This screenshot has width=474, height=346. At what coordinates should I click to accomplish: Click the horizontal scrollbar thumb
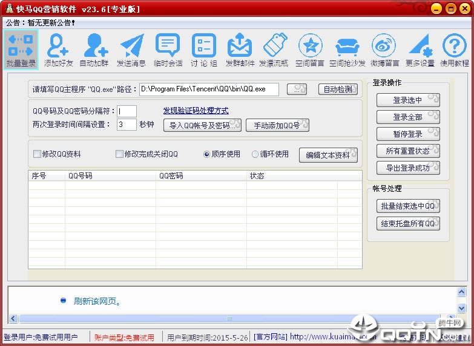click(x=229, y=319)
